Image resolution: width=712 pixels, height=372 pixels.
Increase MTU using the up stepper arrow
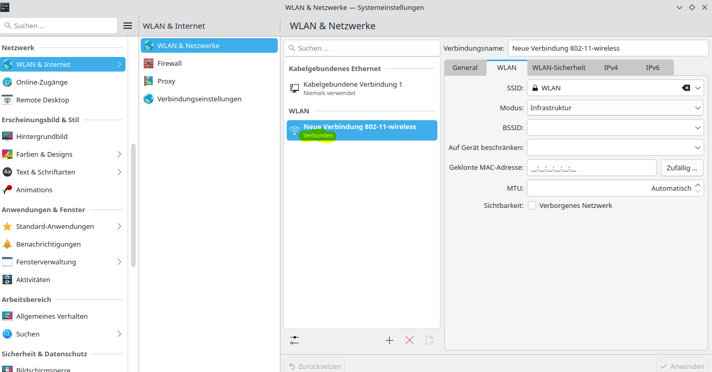[698, 185]
